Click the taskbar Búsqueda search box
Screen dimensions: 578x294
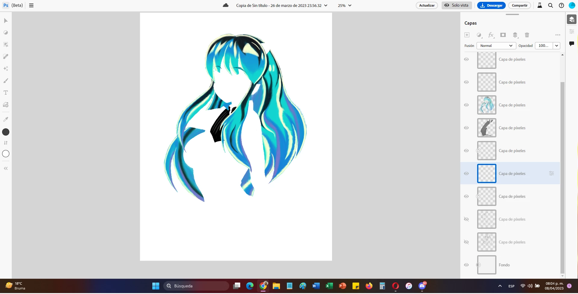point(196,286)
